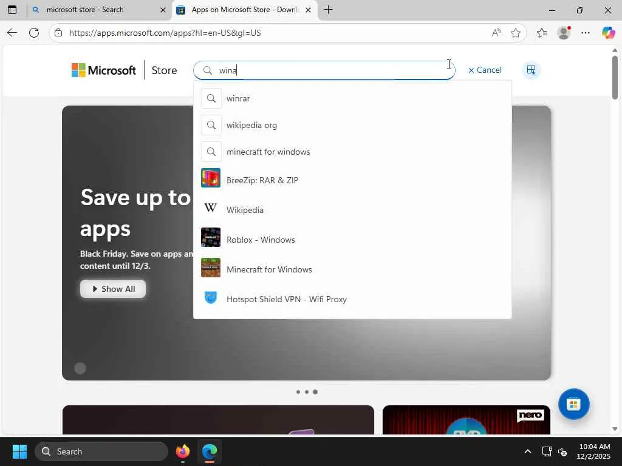Open the downloads library icon in the Store header
Screen dimensions: 622x466
(x=531, y=70)
